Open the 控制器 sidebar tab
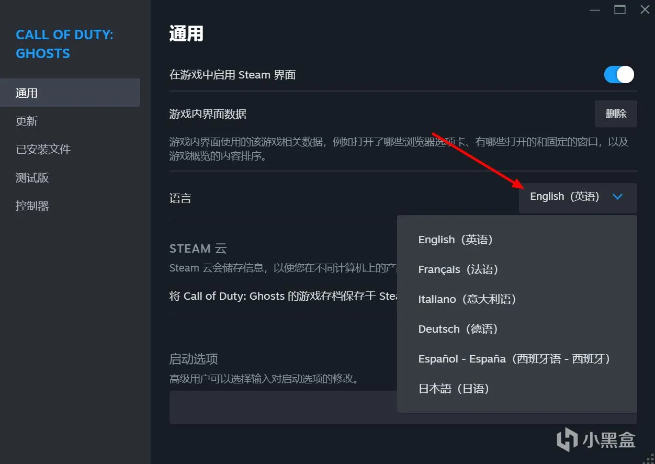This screenshot has height=464, width=655. pyautogui.click(x=70, y=206)
